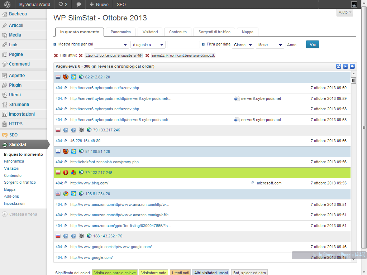Click the browser window's vertical scrollbar
Screen dimensions: 367x275
pos(364,127)
